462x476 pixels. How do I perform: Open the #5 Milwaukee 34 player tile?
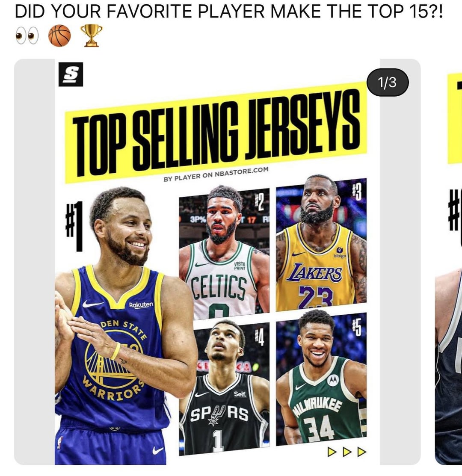coord(321,379)
